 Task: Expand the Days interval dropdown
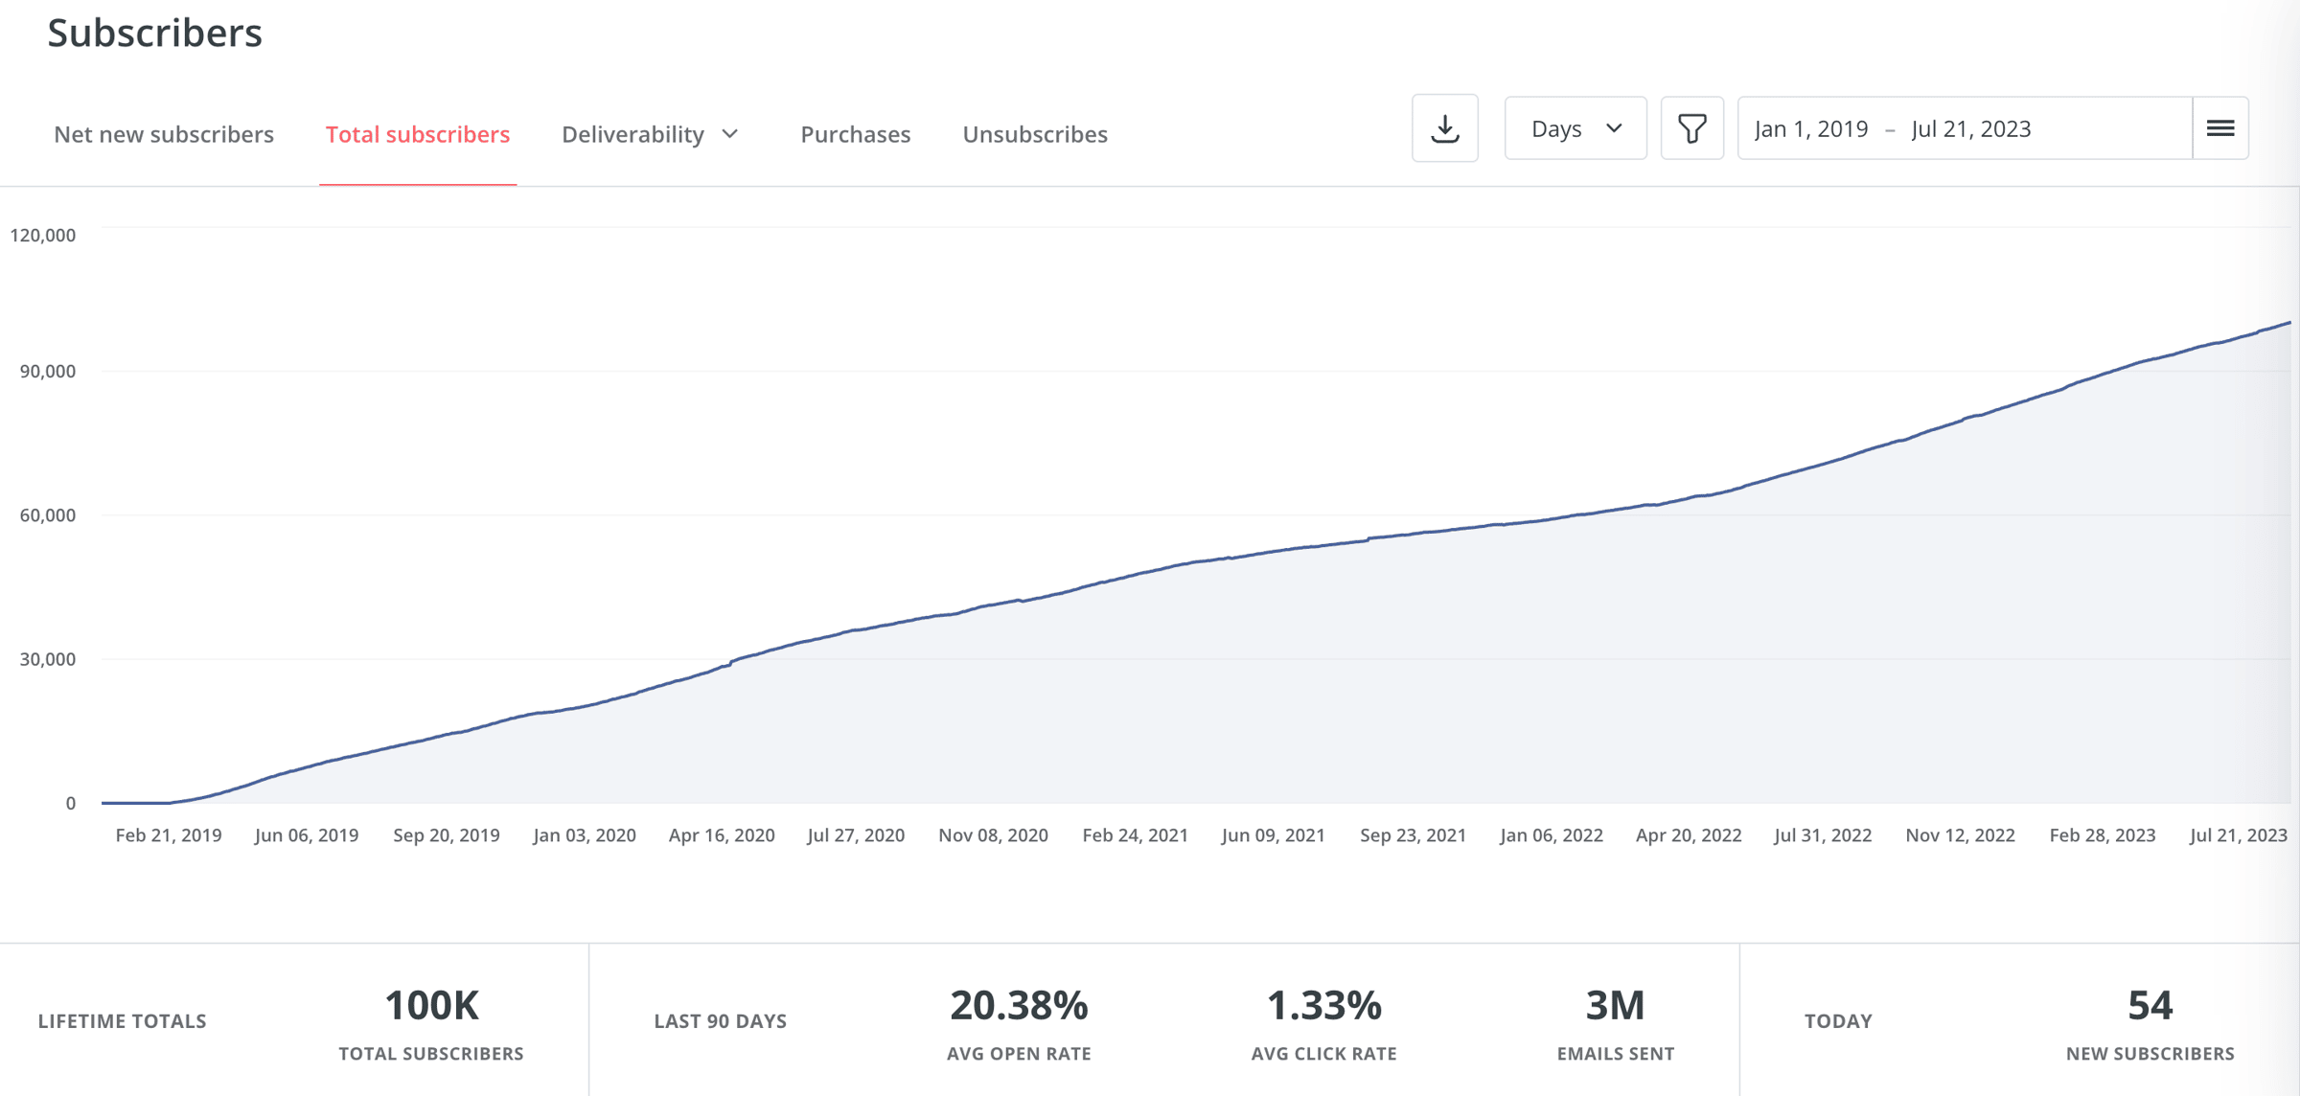1575,128
